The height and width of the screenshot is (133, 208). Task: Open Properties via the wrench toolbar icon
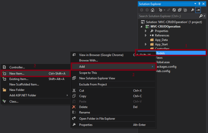192,10
